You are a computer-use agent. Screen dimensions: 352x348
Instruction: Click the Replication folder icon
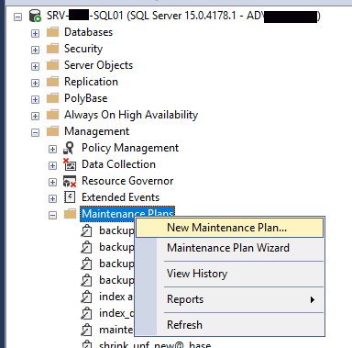(52, 82)
